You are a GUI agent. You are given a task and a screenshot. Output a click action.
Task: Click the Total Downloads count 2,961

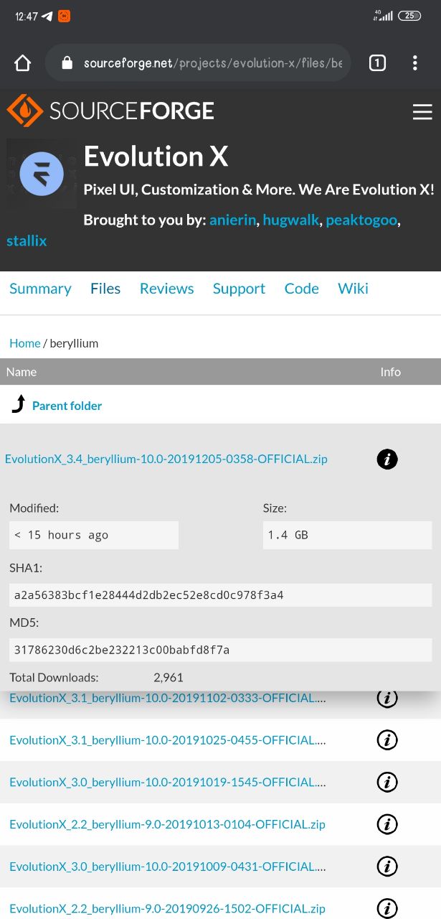(169, 677)
